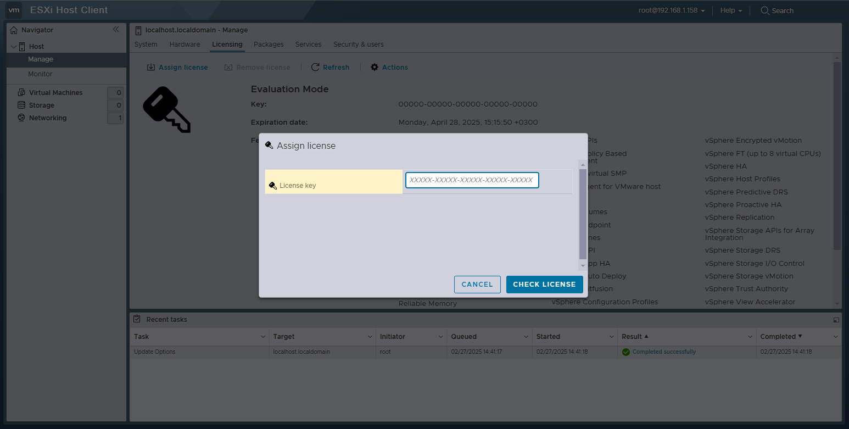This screenshot has height=429, width=849.
Task: Select Networking in the Navigator
Action: coord(48,118)
